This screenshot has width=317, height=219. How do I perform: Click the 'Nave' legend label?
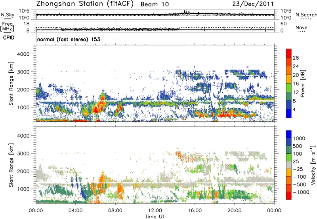pos(301,28)
